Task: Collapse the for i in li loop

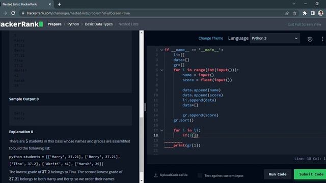Action: tap(161, 130)
